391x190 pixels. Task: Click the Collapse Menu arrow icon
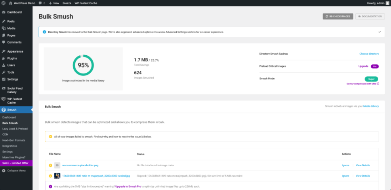[4, 171]
